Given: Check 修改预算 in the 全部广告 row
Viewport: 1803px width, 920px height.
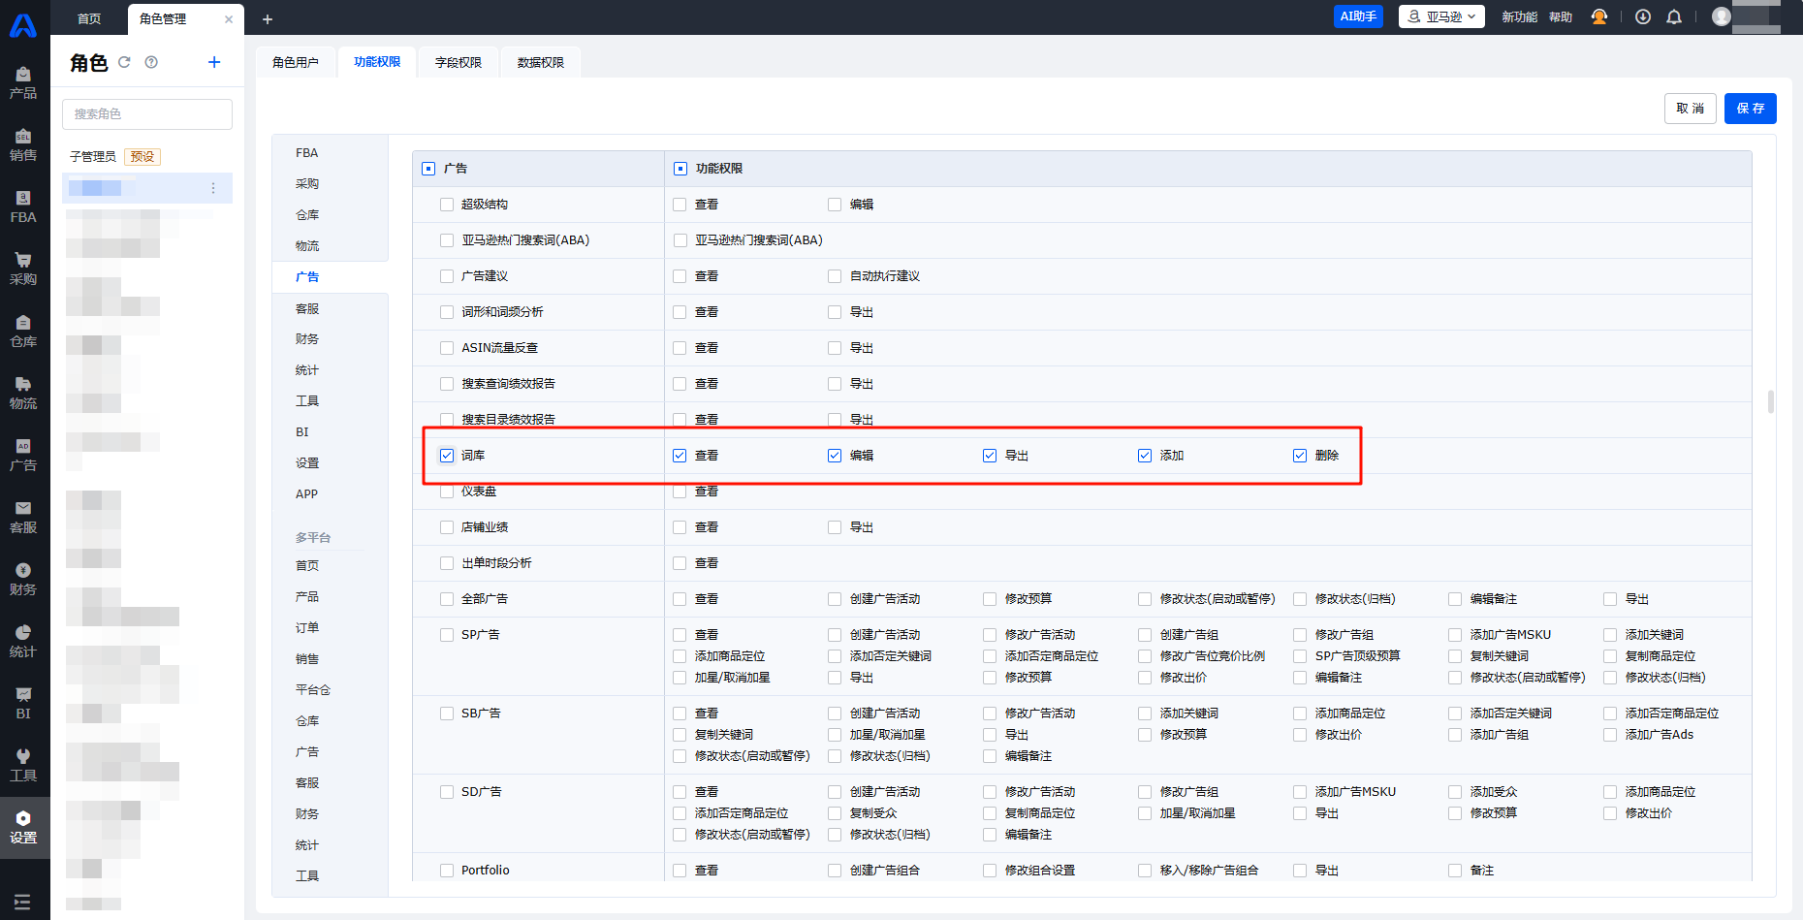Looking at the screenshot, I should [x=990, y=599].
